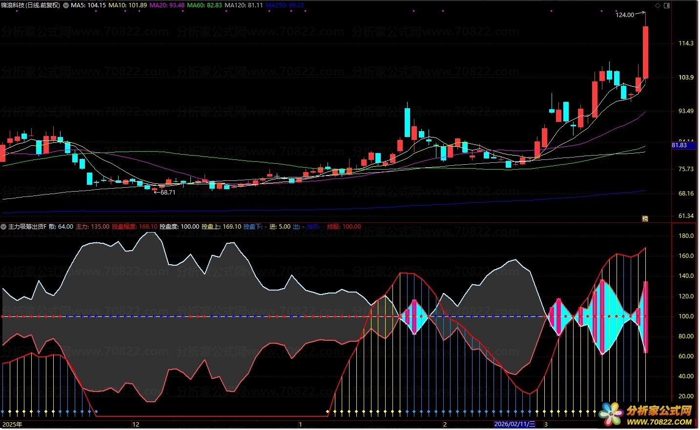This screenshot has height=430, width=700.
Task: Click the 2026/02/11/三 date marker
Action: pyautogui.click(x=515, y=424)
